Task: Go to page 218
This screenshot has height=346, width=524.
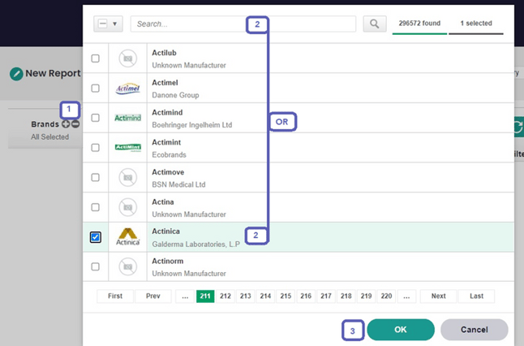Action: pos(346,296)
